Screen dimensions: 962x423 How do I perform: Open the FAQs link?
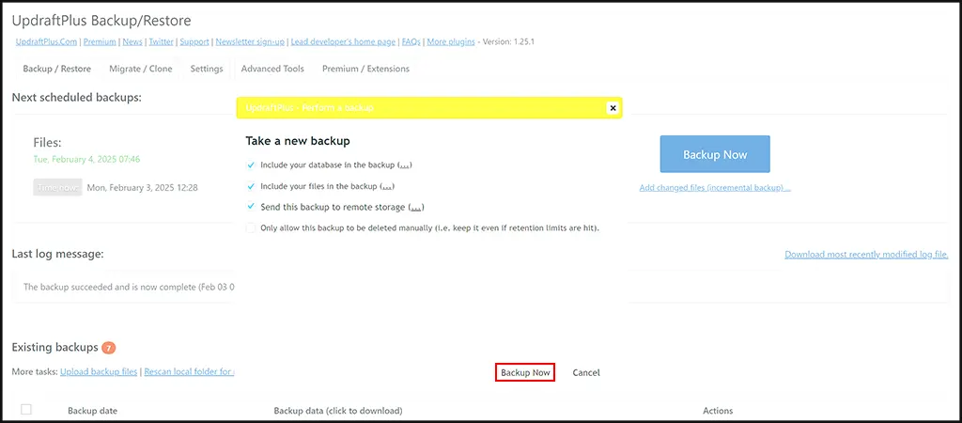click(x=411, y=41)
